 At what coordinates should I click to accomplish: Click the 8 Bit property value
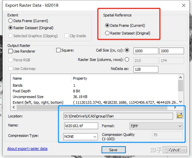76,91
